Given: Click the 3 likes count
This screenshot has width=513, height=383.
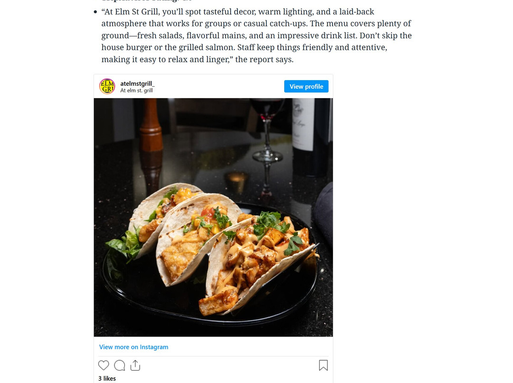Looking at the screenshot, I should 107,378.
